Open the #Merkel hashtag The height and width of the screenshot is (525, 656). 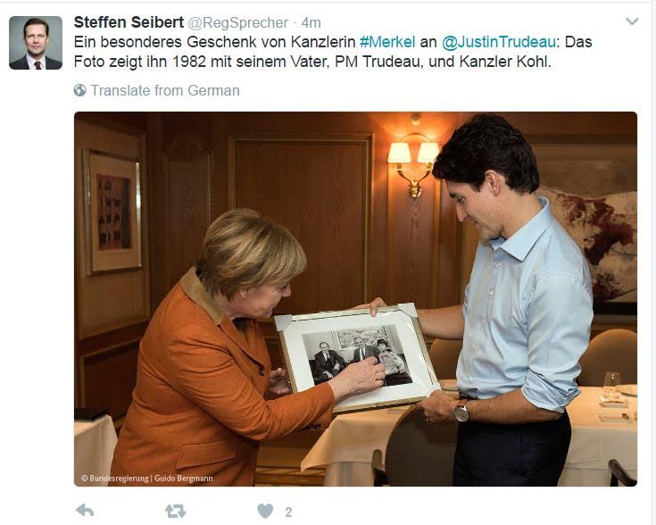click(x=387, y=42)
